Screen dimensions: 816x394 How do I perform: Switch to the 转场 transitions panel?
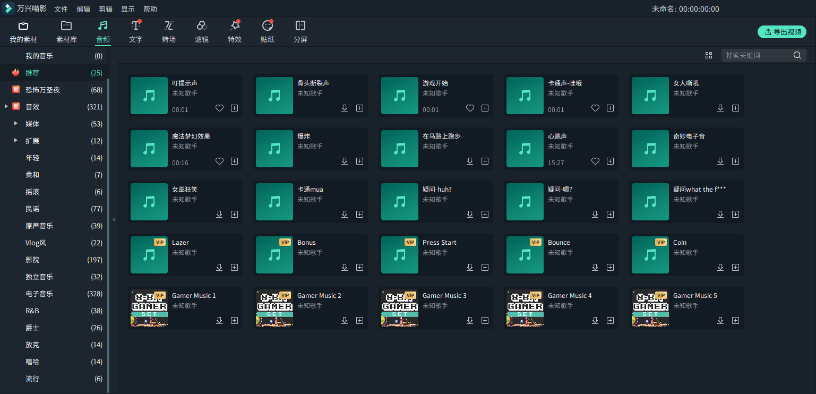(x=169, y=31)
